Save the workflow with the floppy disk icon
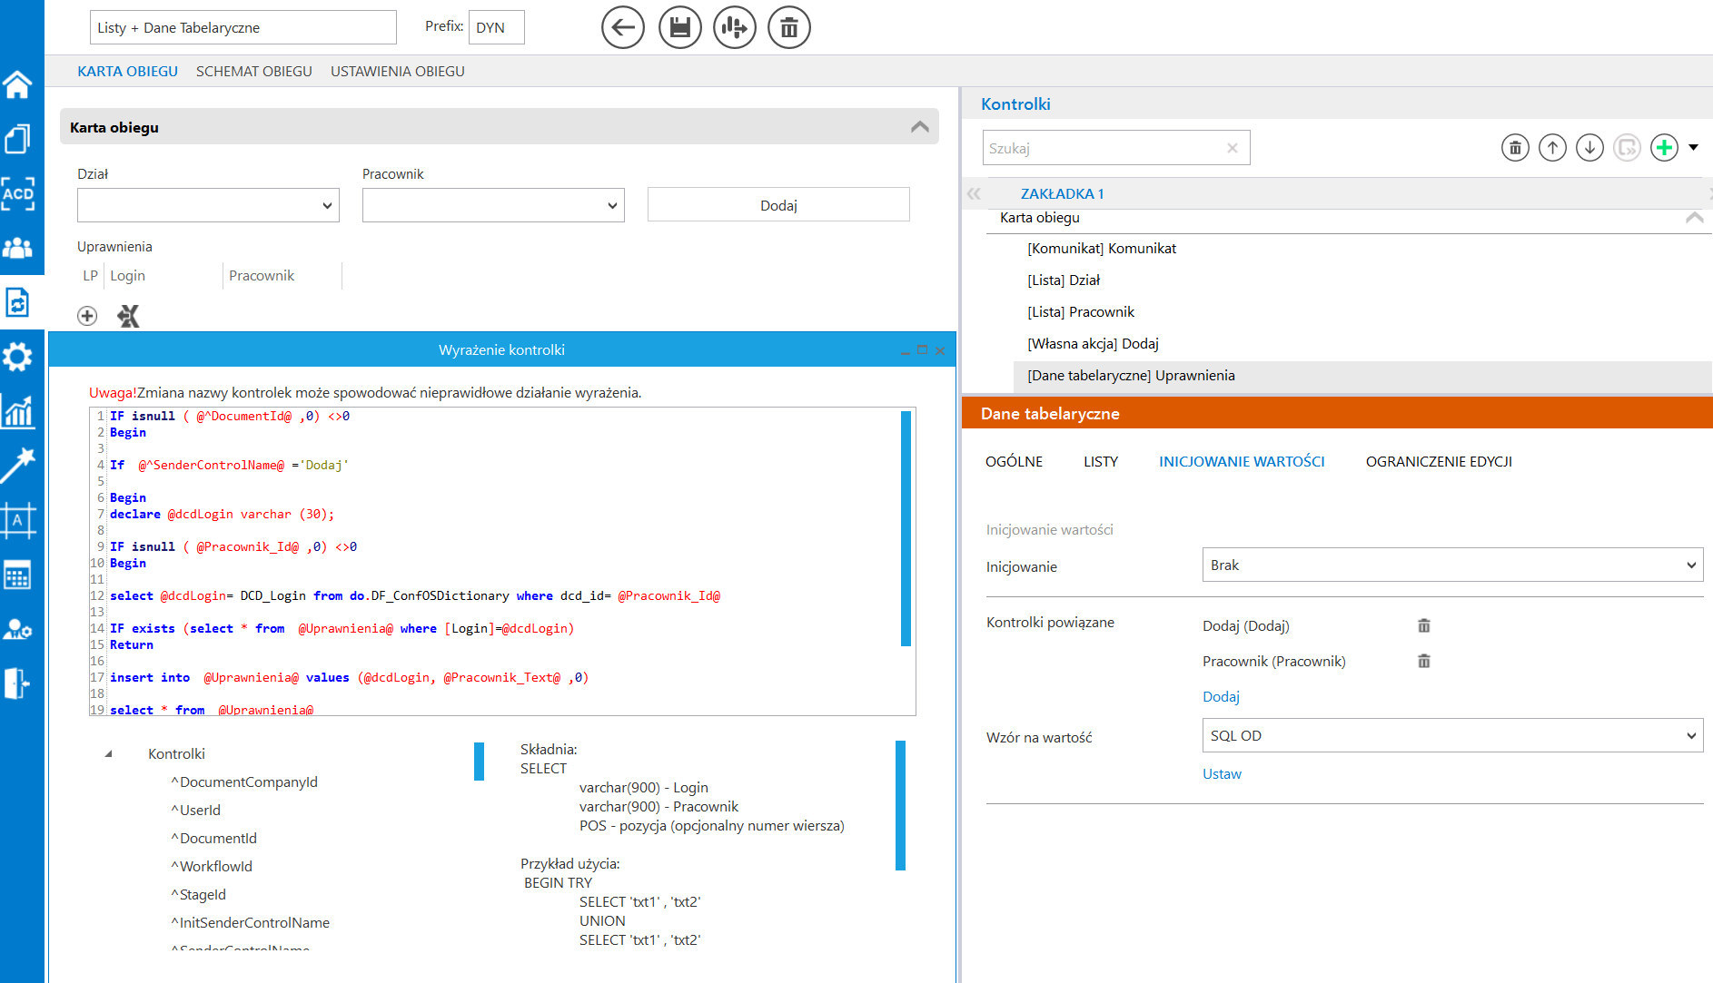This screenshot has height=983, width=1713. [x=679, y=27]
